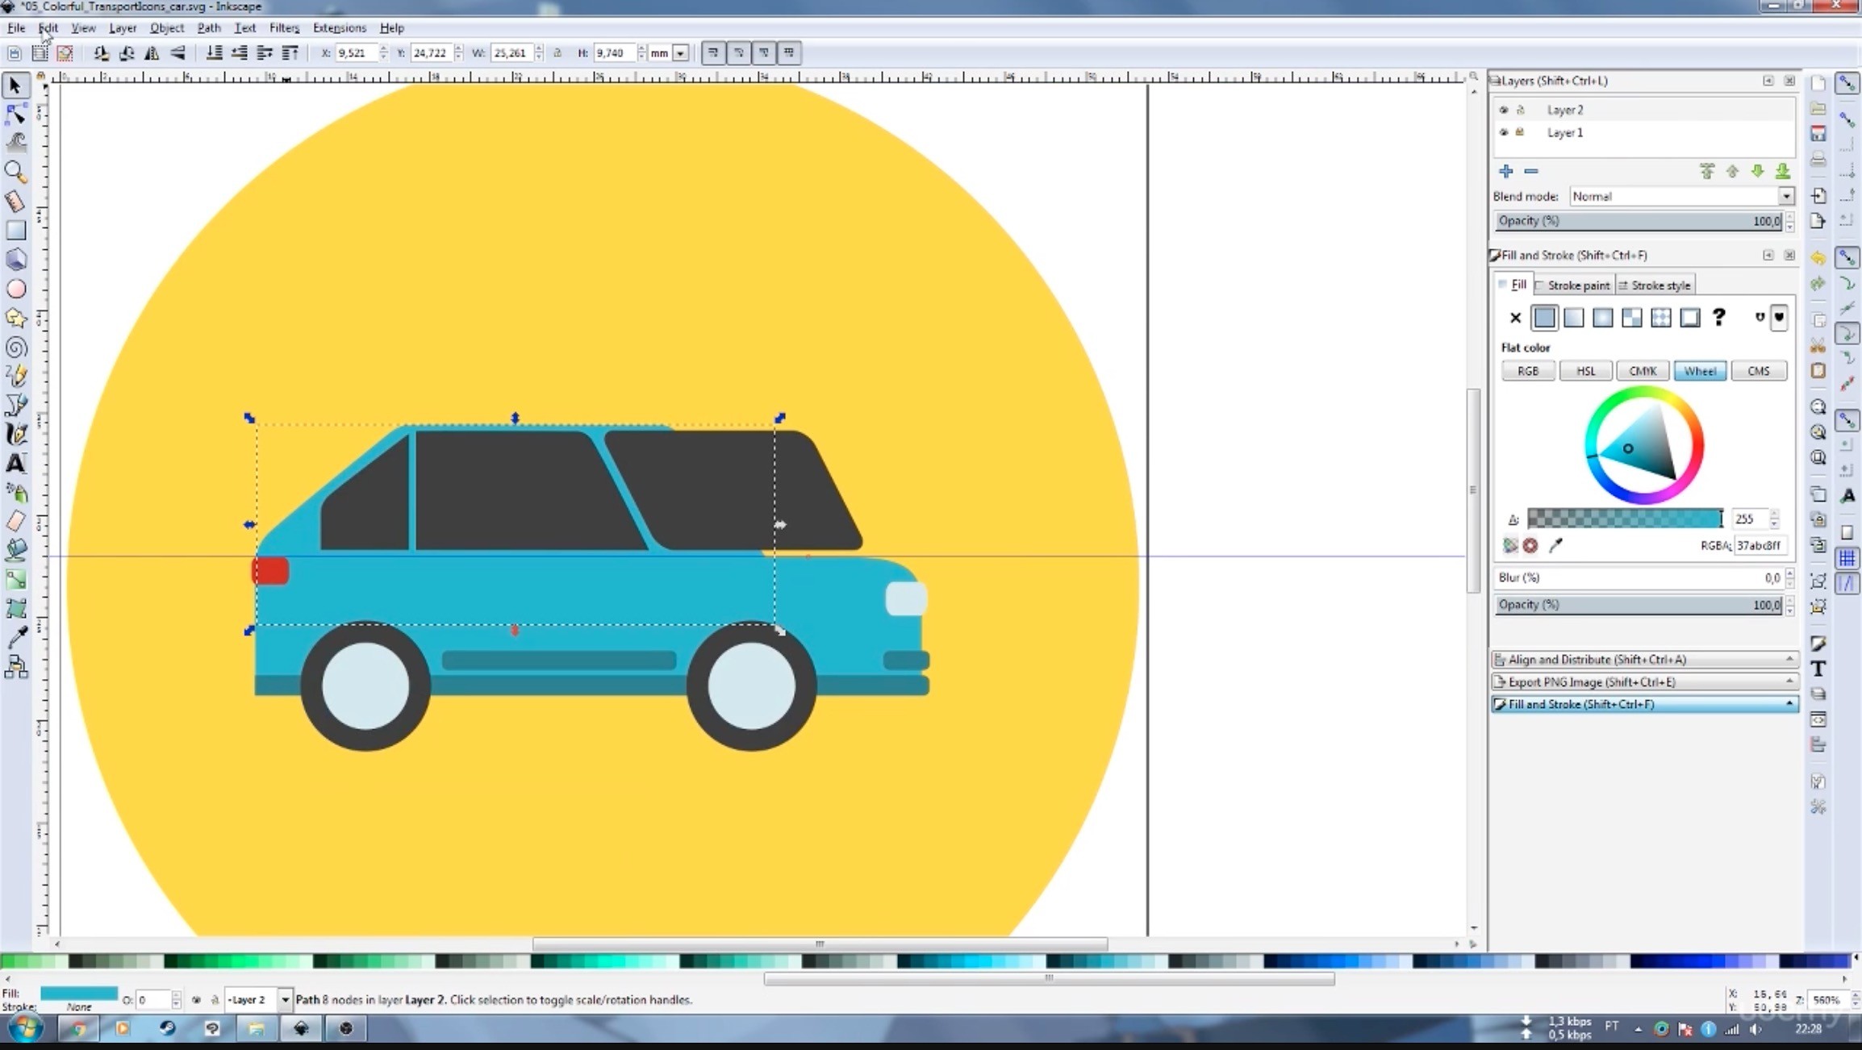Image resolution: width=1862 pixels, height=1050 pixels.
Task: Toggle visibility of Layer 2
Action: tap(1503, 110)
